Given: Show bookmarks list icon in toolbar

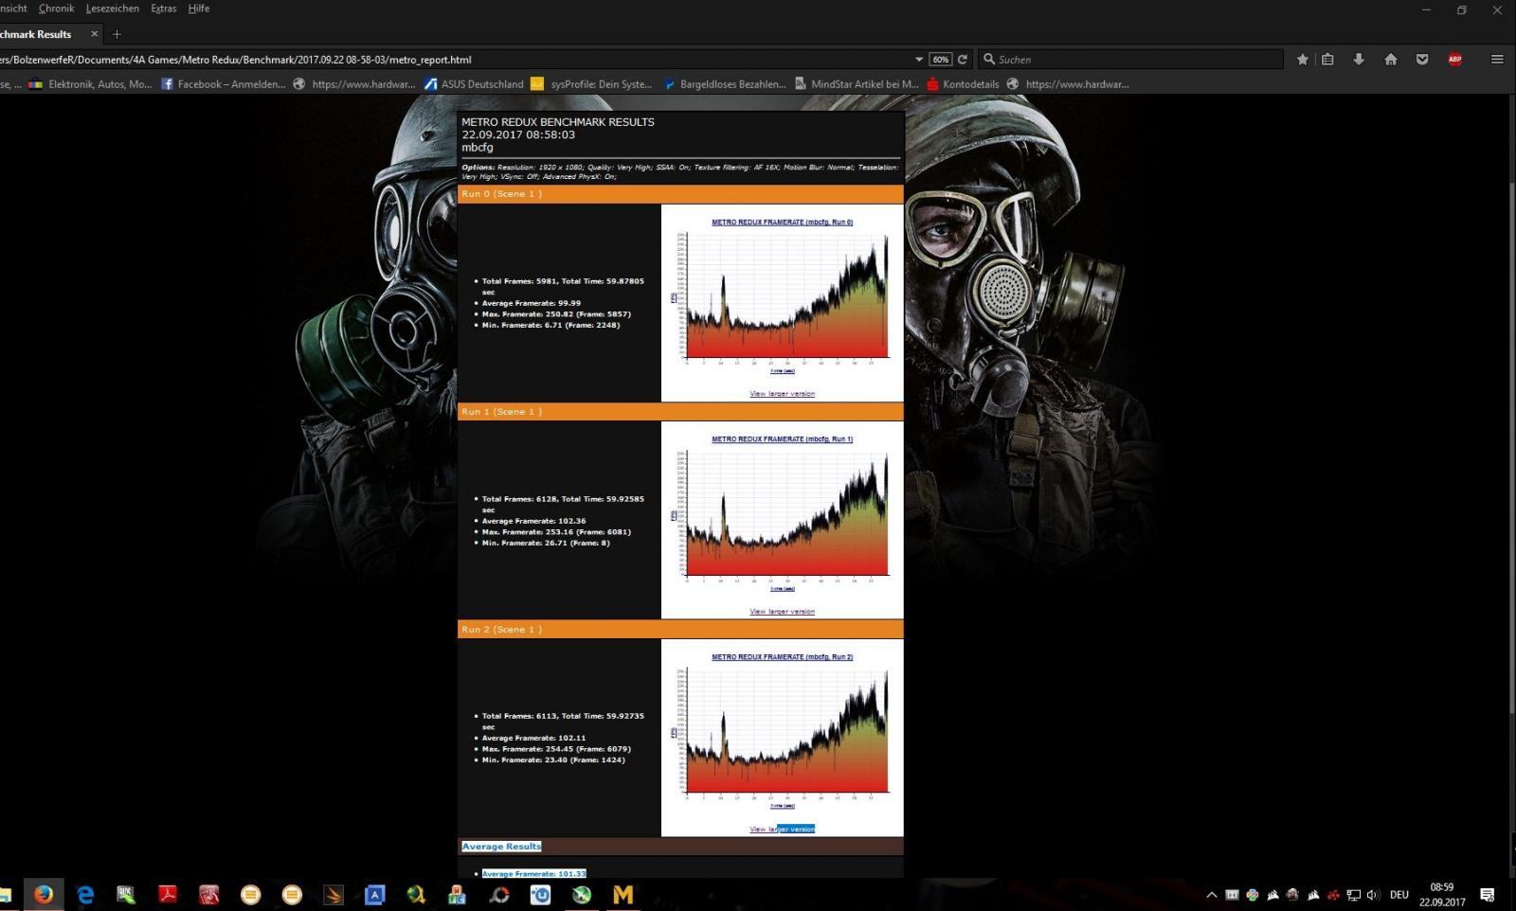Looking at the screenshot, I should click(1327, 59).
